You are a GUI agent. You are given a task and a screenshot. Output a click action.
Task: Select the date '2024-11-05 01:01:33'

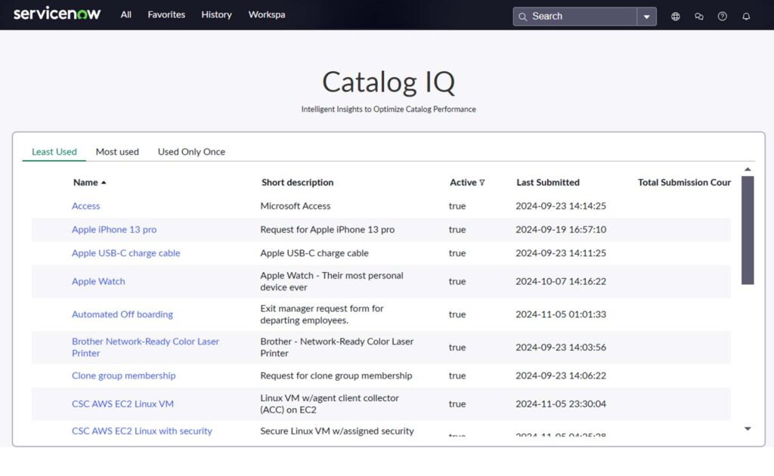point(561,314)
